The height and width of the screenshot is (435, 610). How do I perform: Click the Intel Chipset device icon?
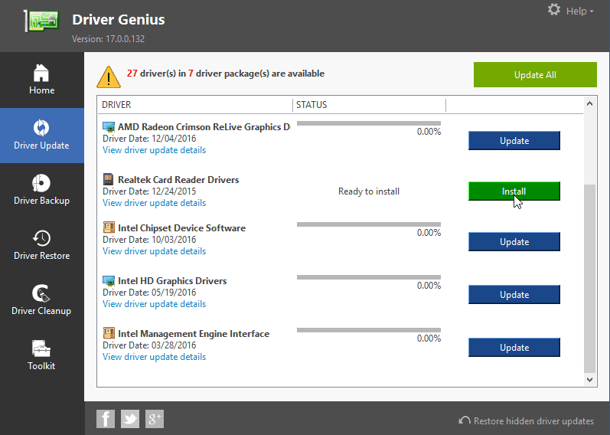(x=109, y=227)
